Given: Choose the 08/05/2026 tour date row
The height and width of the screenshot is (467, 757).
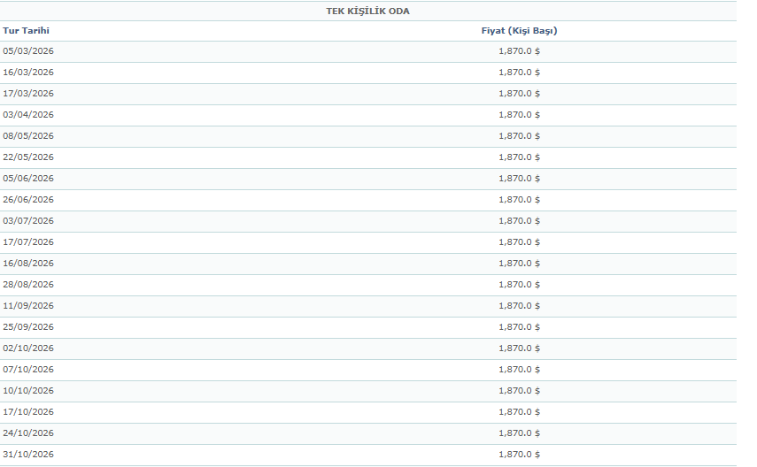Looking at the screenshot, I should [28, 136].
